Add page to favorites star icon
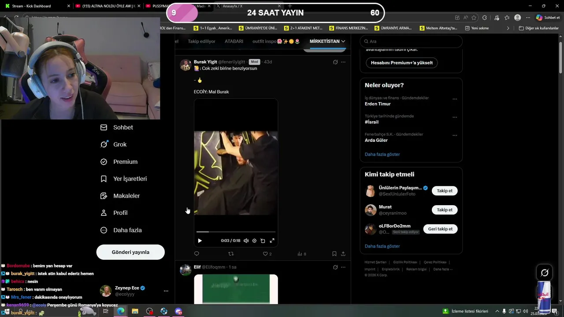 point(474,18)
